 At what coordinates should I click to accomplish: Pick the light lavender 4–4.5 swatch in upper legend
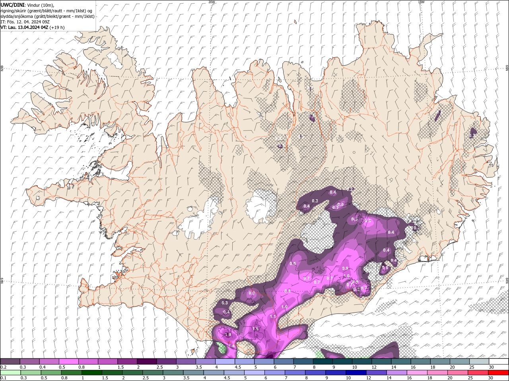coord(225,362)
